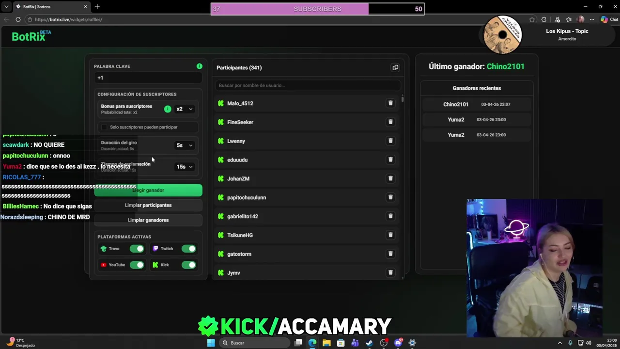Viewport: 620px width, 349px height.
Task: Delete participant Malo_4512 with trash icon
Action: [x=390, y=103]
